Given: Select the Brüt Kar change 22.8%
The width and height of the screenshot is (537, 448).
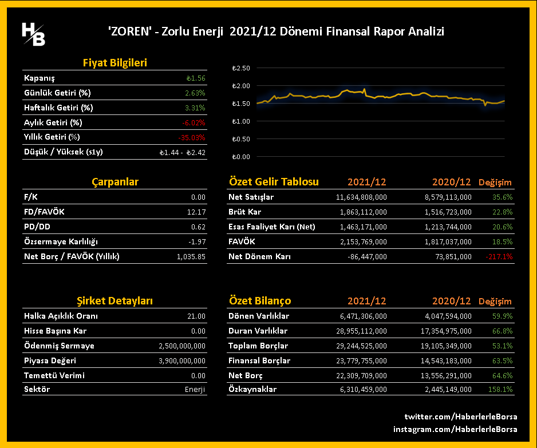Looking at the screenshot, I should (503, 212).
